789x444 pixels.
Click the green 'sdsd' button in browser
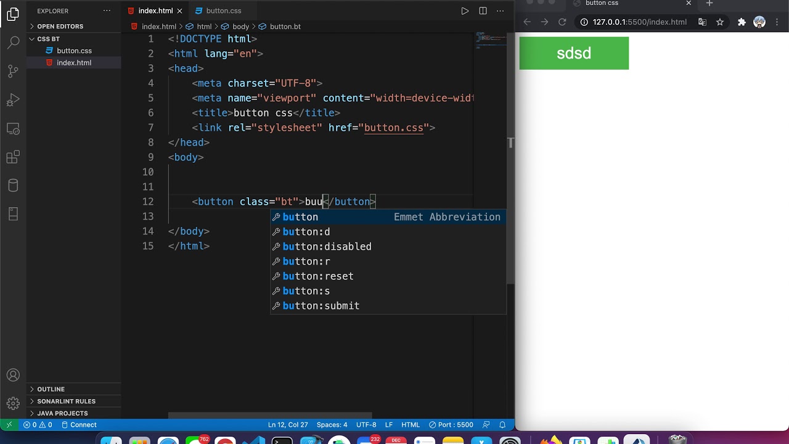click(x=574, y=53)
